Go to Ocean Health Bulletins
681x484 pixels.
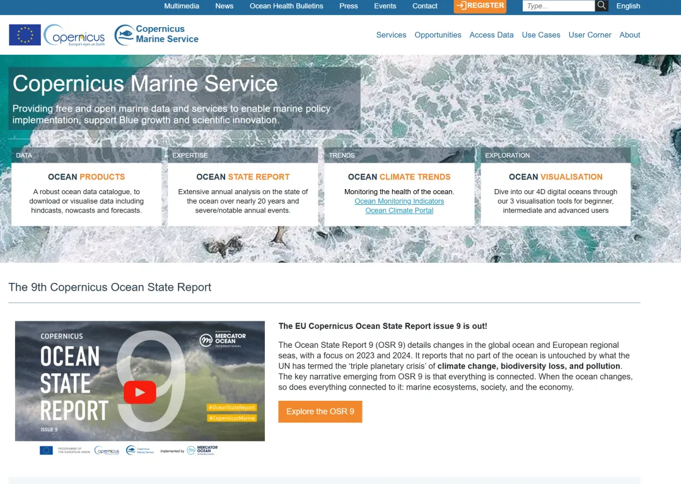coord(286,6)
